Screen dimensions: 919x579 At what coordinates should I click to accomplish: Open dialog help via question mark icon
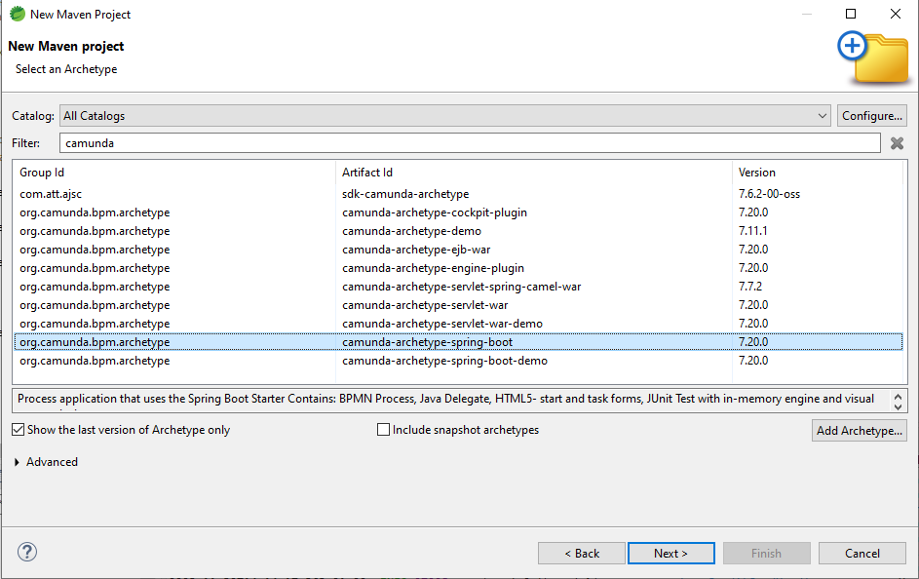(x=27, y=552)
